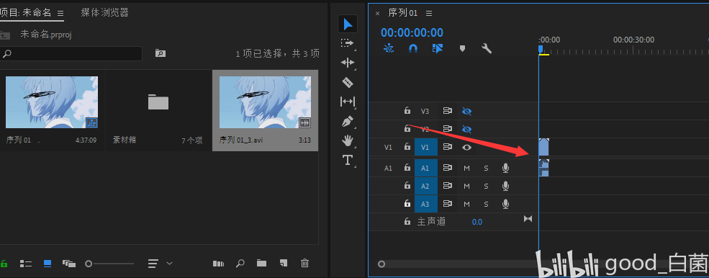Switch to 媒体浏览器 tab
709x278 pixels.
tap(105, 13)
